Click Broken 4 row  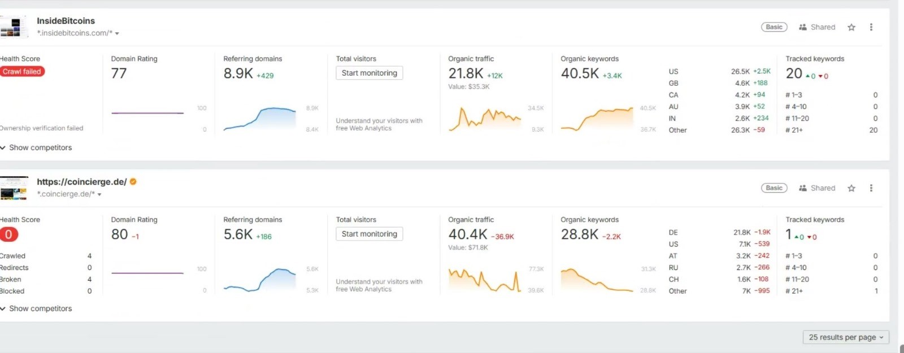pos(46,280)
